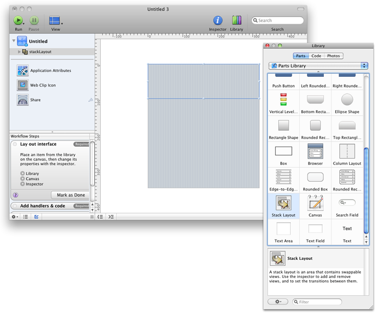Choose the Vertical Level indicator part
Screen dimensions: 379x317
click(x=283, y=100)
